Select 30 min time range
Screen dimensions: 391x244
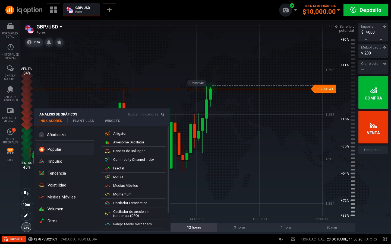(332, 227)
